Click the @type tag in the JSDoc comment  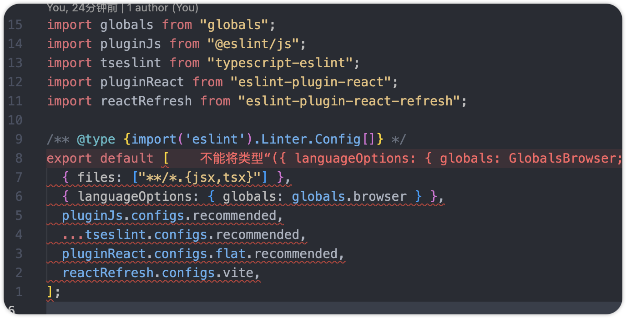[x=96, y=139]
